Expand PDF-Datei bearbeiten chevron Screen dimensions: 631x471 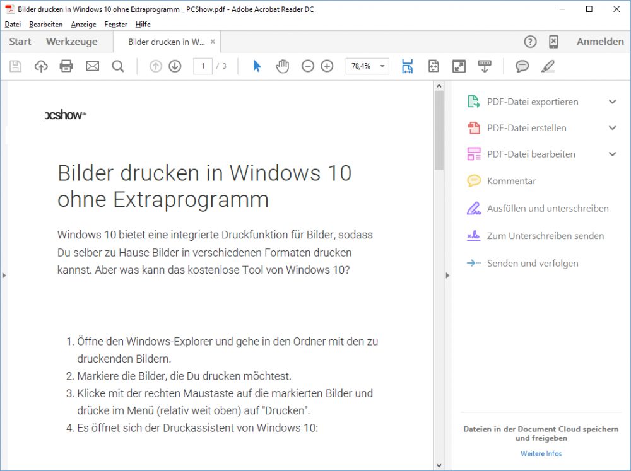(613, 154)
